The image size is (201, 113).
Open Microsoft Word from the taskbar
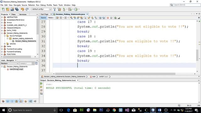[x=160, y=110]
